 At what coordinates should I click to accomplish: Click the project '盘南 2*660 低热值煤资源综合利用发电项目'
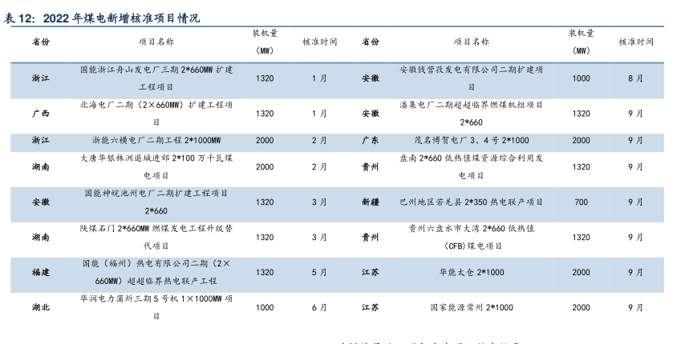[471, 167]
